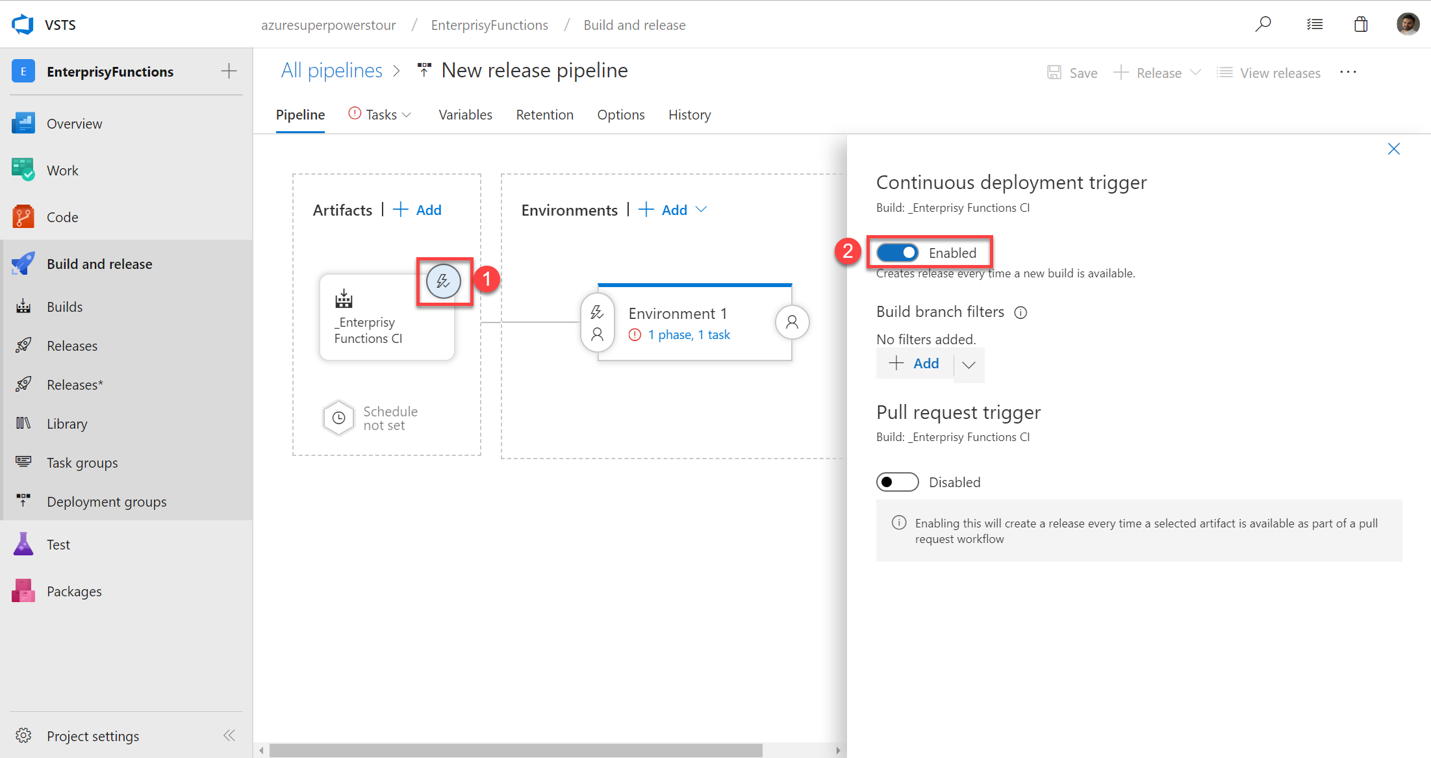The width and height of the screenshot is (1431, 758).
Task: Toggle visibility of Tasks dropdown menu
Action: coord(409,114)
